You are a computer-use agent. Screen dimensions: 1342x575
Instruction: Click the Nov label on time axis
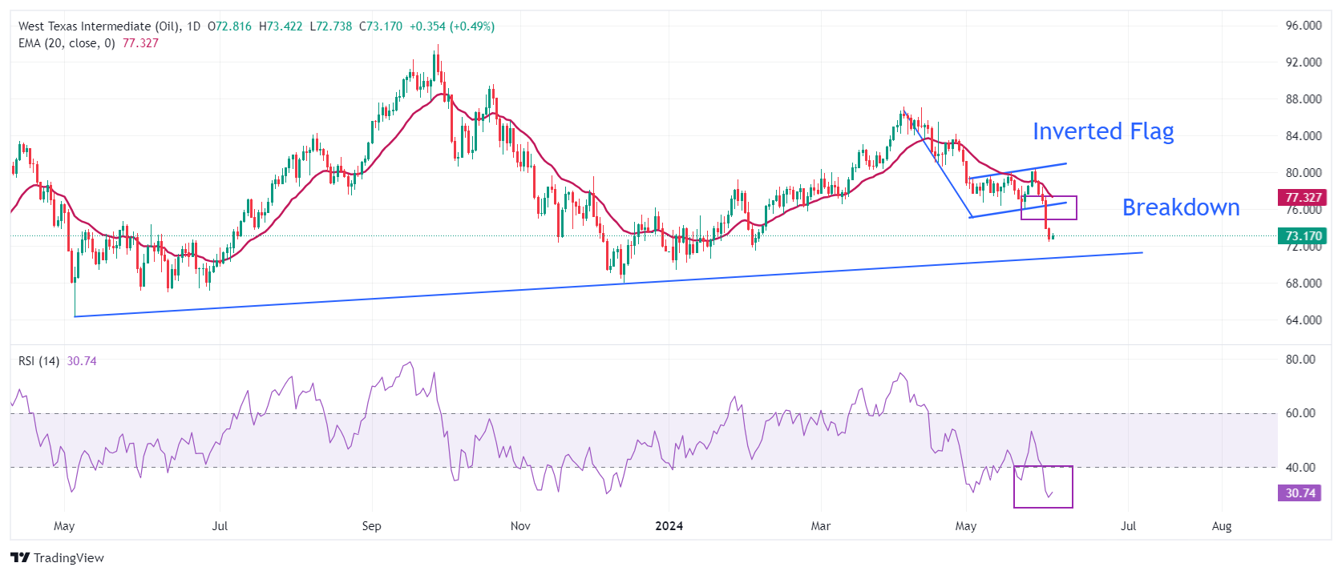[x=520, y=526]
